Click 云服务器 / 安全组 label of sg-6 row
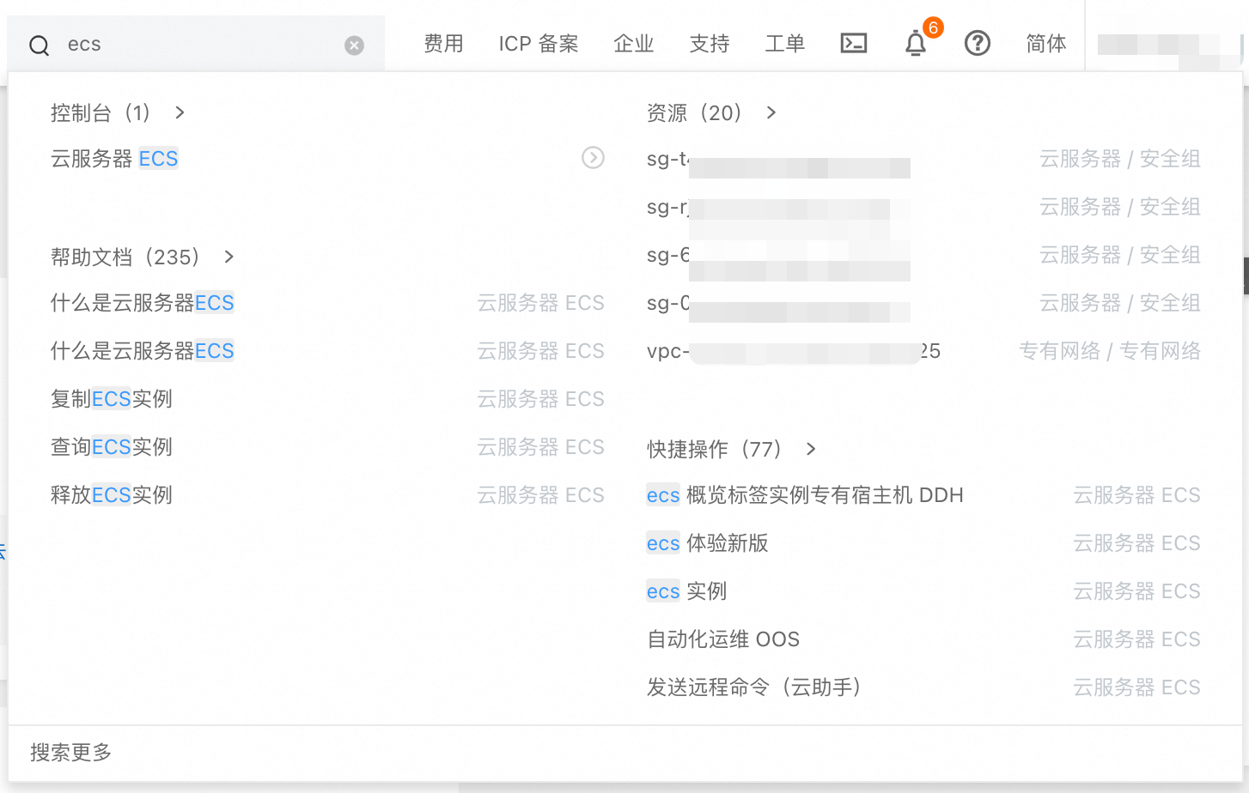Viewport: 1249px width, 793px height. (1120, 255)
